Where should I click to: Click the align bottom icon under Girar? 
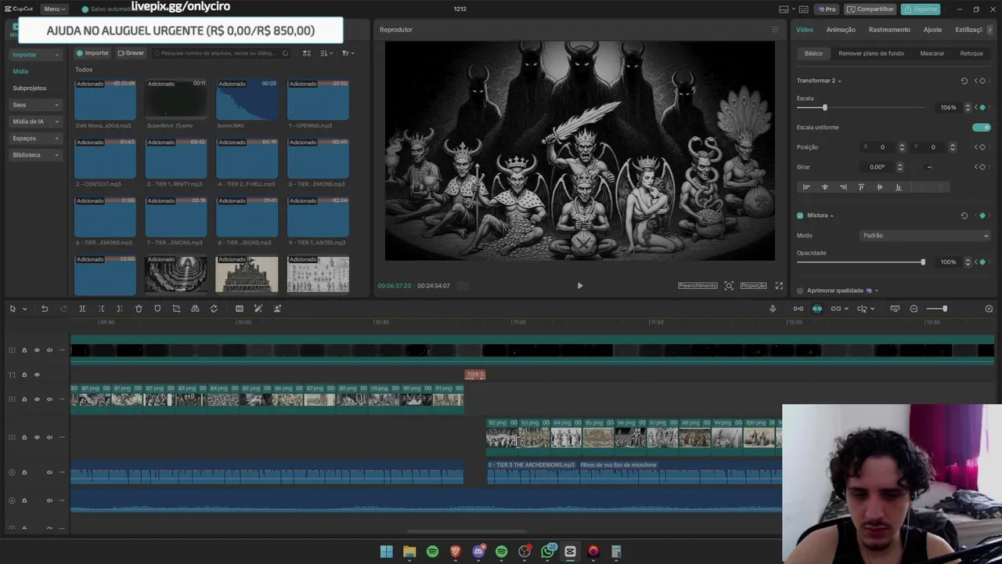(x=898, y=187)
